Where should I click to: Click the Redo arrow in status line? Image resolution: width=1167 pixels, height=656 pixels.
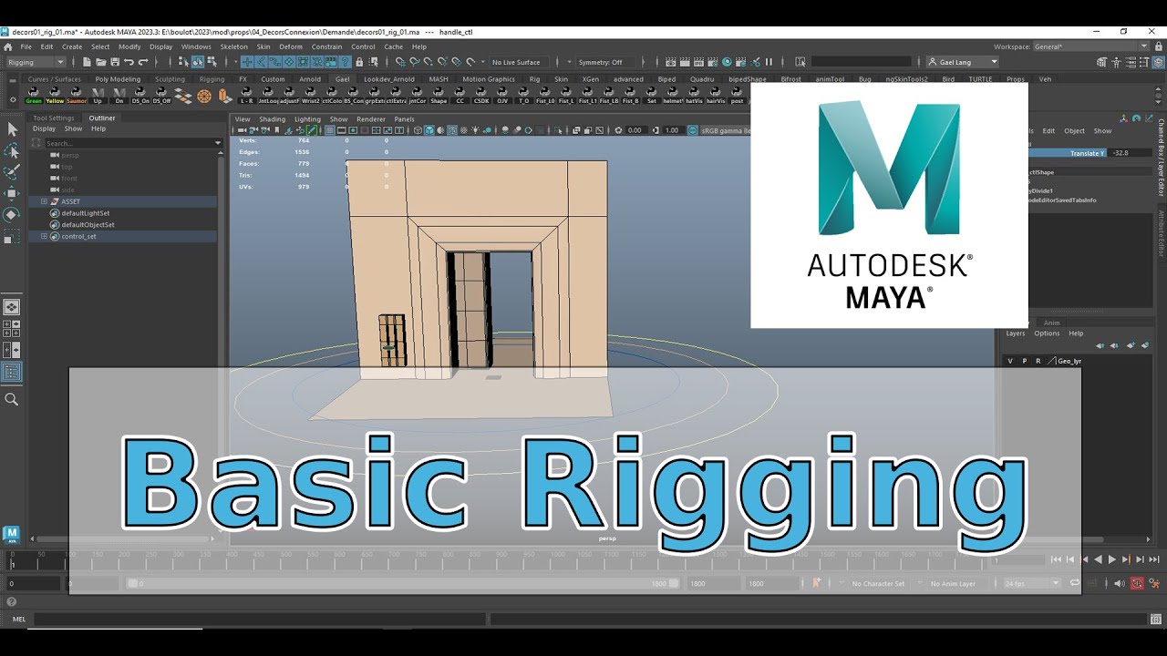pyautogui.click(x=143, y=62)
